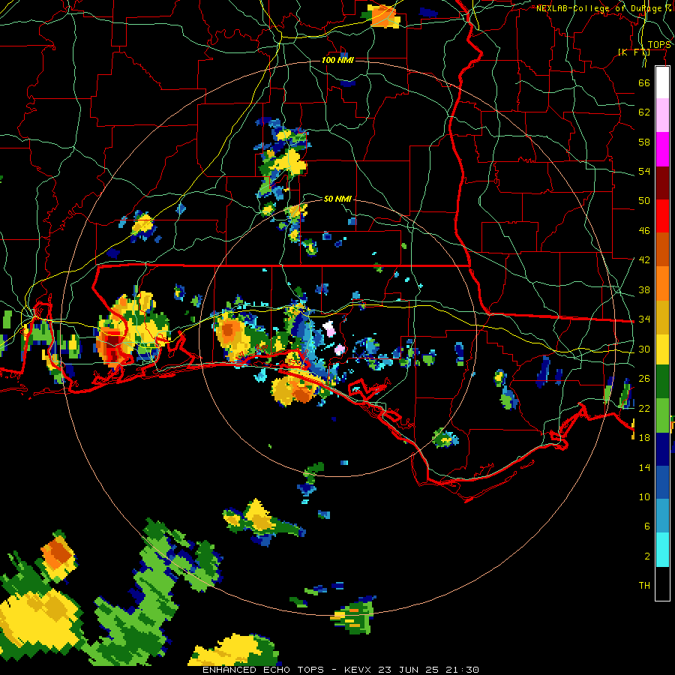Click the gold legend swatch
The image size is (675, 675).
662,317
